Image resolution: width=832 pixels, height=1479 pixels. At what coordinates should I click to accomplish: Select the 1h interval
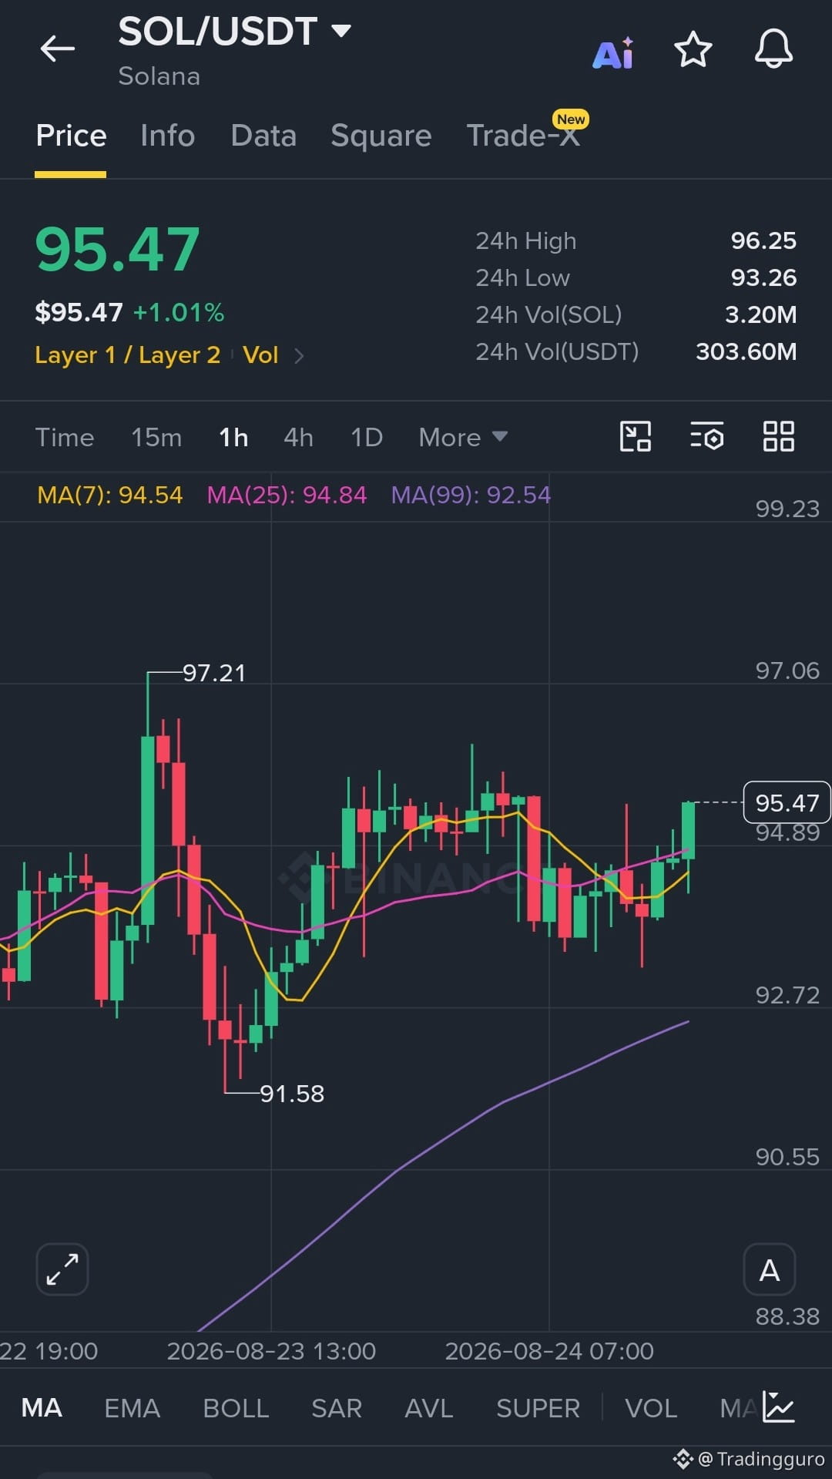coord(233,437)
